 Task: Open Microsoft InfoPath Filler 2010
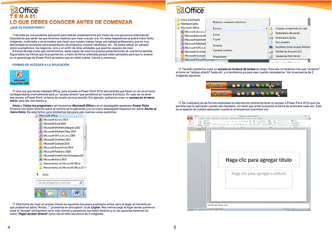pos(58,132)
